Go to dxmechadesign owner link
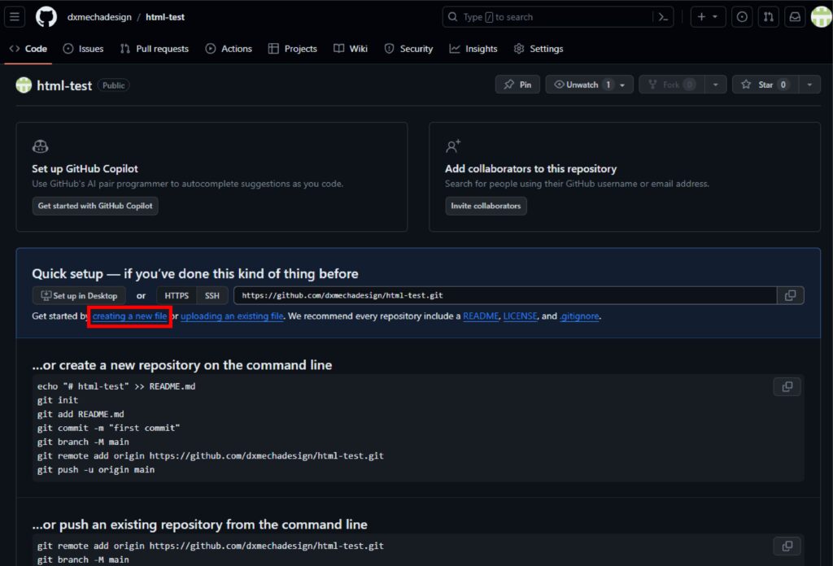Viewport: 833px width, 566px height. pos(99,17)
